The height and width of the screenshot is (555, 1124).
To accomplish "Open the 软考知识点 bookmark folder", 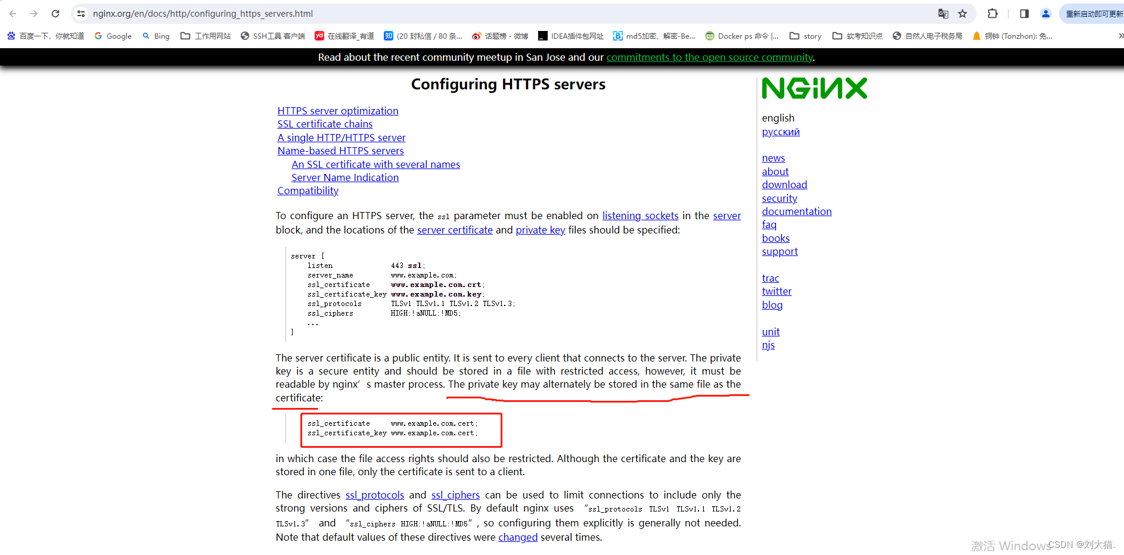I will (858, 36).
